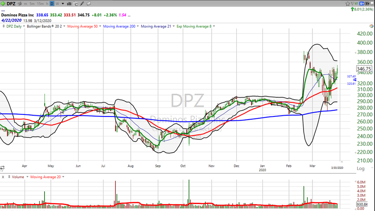This screenshot has width=375, height=211.
Task: Select the 5m time frame
Action: pos(32,4)
